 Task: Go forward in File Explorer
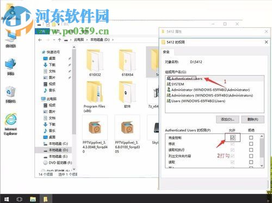(x=48, y=40)
